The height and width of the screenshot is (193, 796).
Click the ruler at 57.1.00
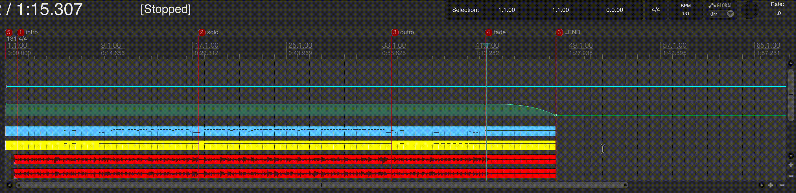pyautogui.click(x=674, y=45)
